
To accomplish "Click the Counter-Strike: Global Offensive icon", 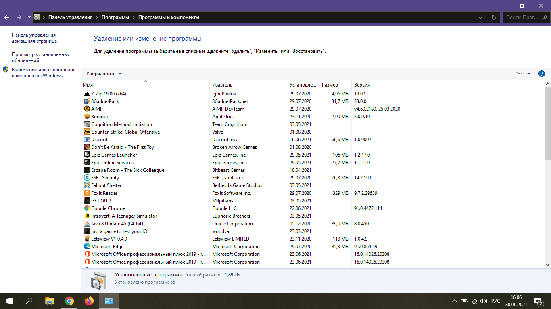I will tap(87, 132).
